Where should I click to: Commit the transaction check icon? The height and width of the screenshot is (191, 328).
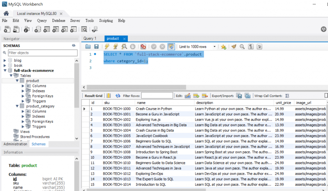[154, 47]
